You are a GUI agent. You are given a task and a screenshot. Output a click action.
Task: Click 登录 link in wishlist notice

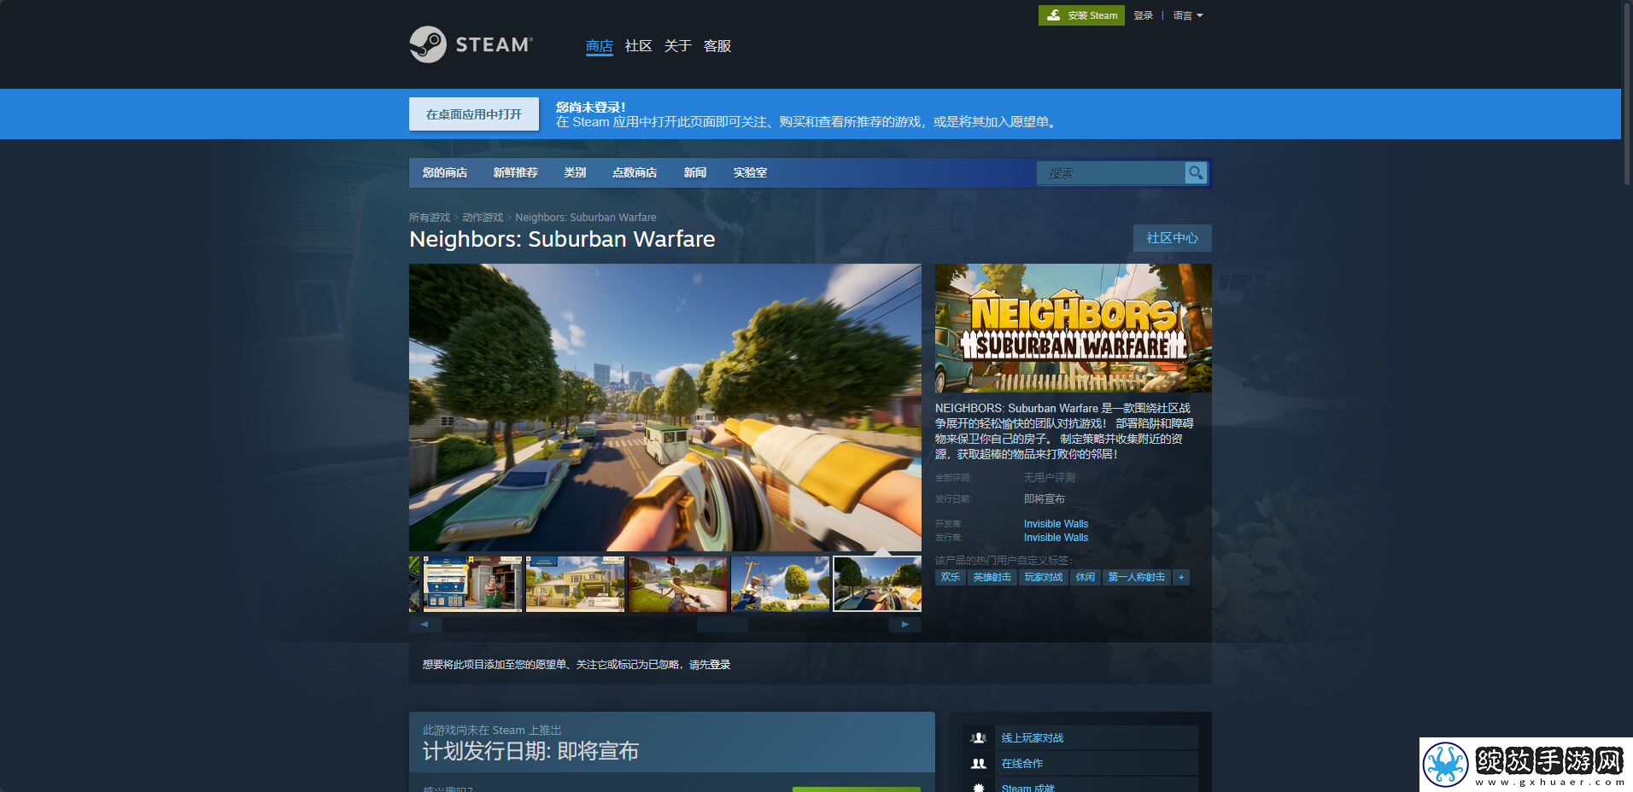click(719, 665)
